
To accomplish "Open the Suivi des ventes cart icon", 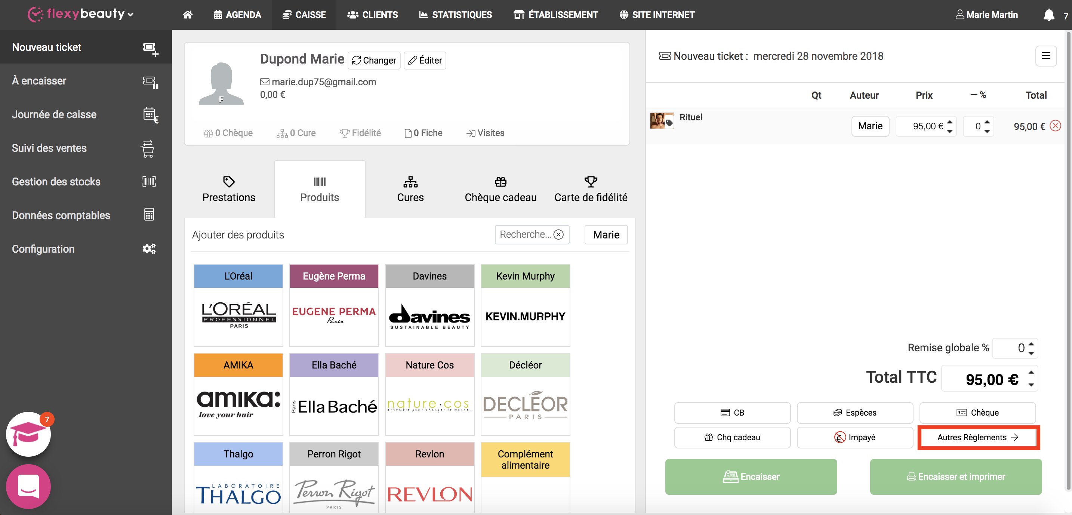I will (x=148, y=148).
